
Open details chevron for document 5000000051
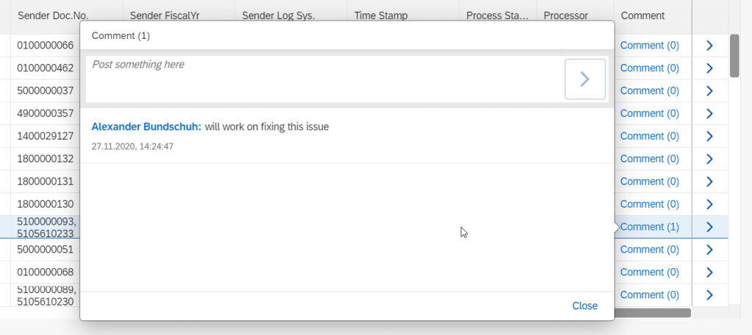click(x=710, y=250)
